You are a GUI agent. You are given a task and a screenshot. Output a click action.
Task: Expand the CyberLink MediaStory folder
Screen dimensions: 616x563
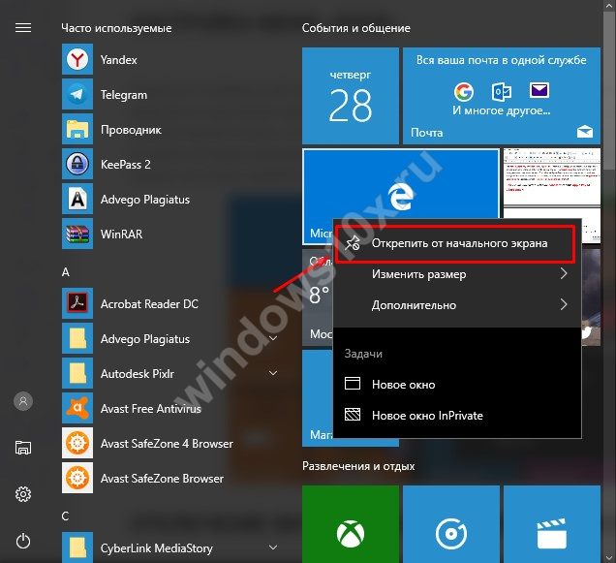coord(273,547)
